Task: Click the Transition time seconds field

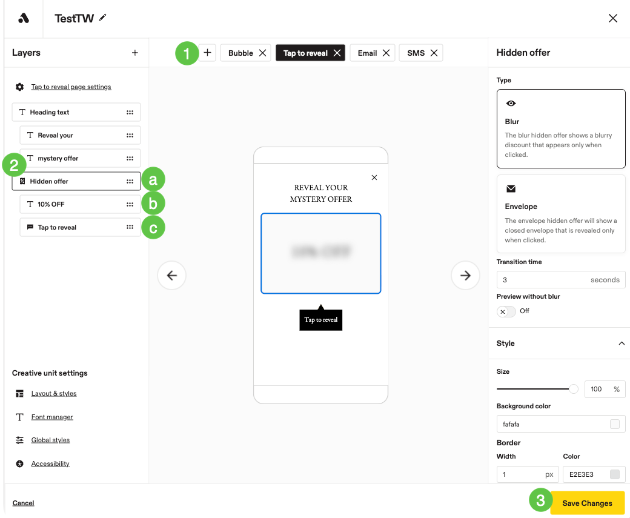Action: point(561,280)
